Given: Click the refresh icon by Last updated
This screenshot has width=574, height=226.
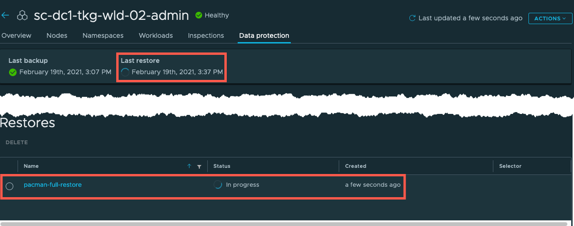Looking at the screenshot, I should pyautogui.click(x=412, y=18).
